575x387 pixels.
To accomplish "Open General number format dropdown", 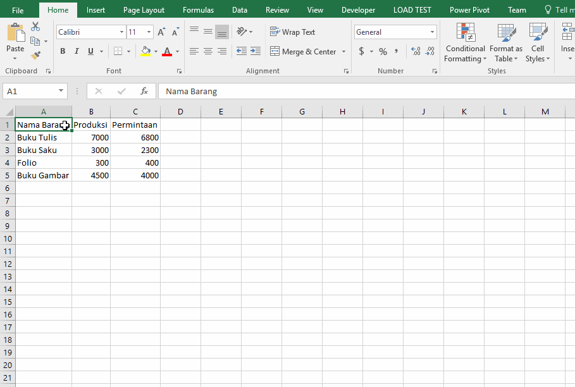I will (x=432, y=32).
